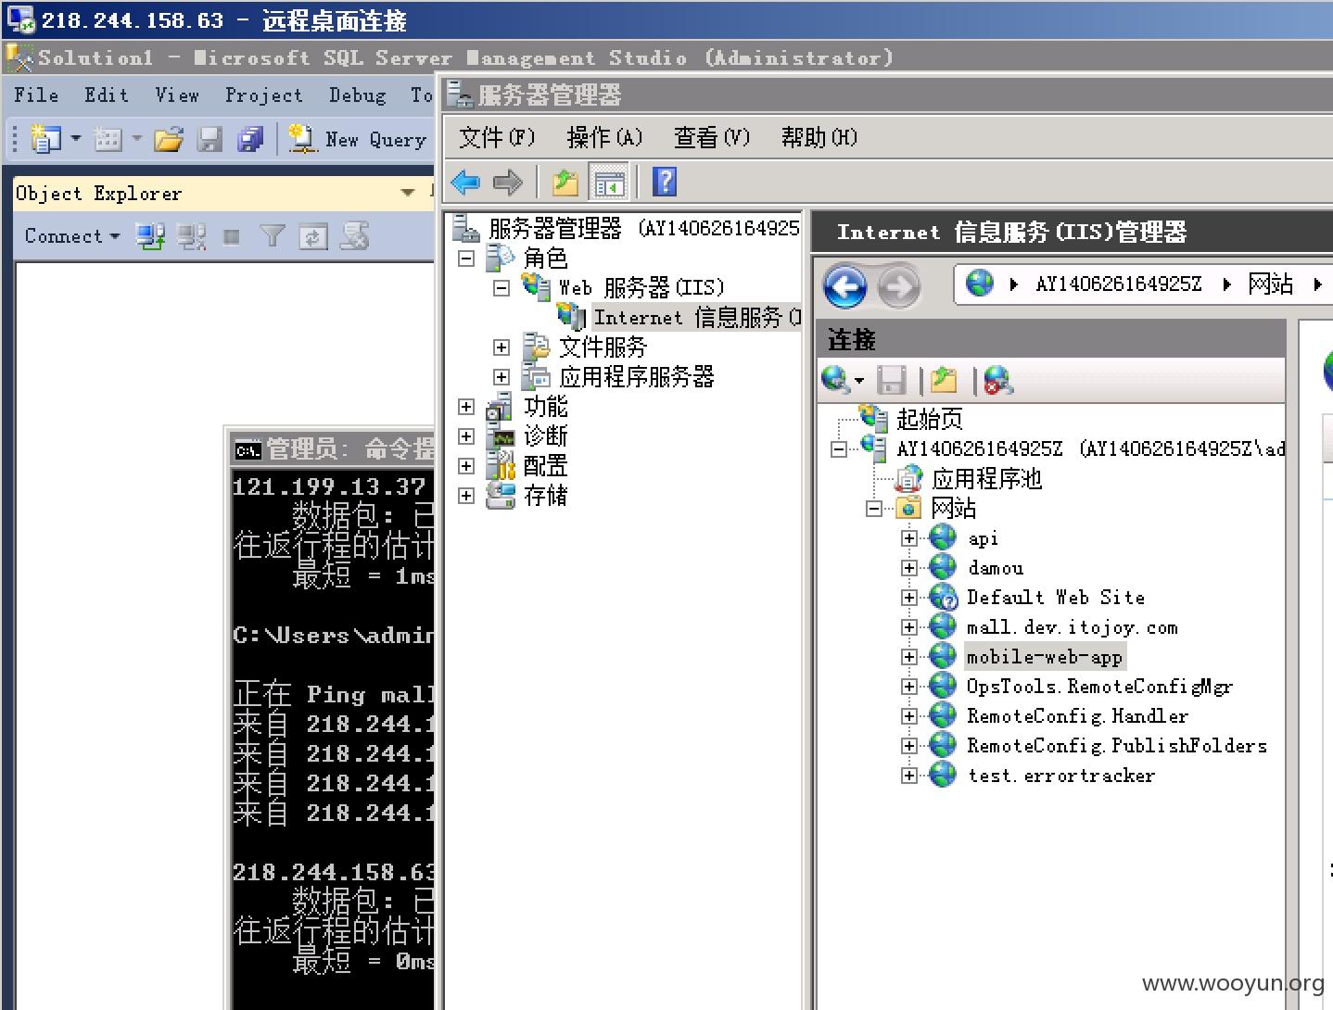Select mall.dev.itojoy.com site
The image size is (1333, 1010).
pyautogui.click(x=1073, y=627)
